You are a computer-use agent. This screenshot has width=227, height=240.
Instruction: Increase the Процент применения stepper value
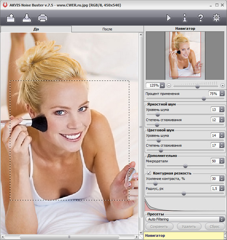pos(222,92)
